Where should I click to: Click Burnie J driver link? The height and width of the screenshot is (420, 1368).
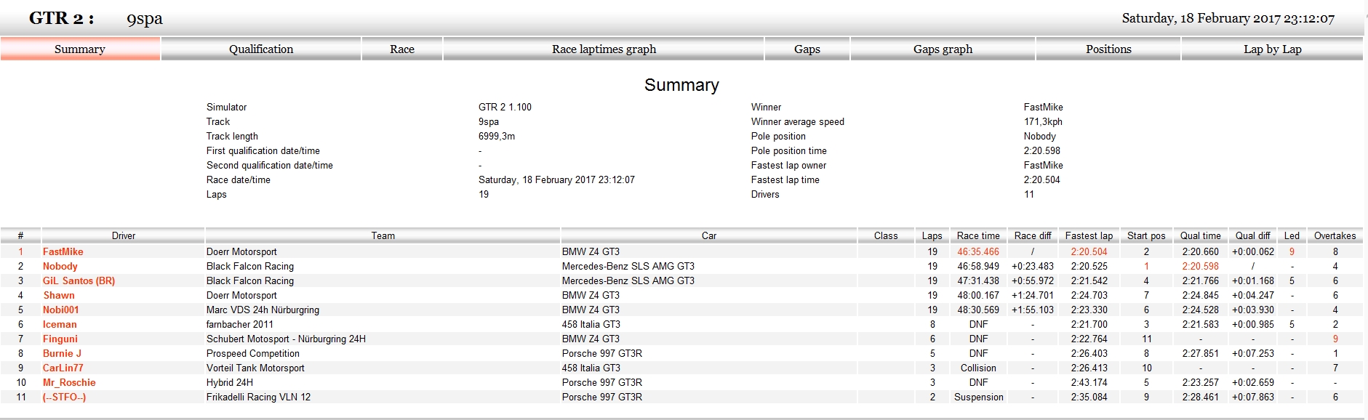[62, 354]
